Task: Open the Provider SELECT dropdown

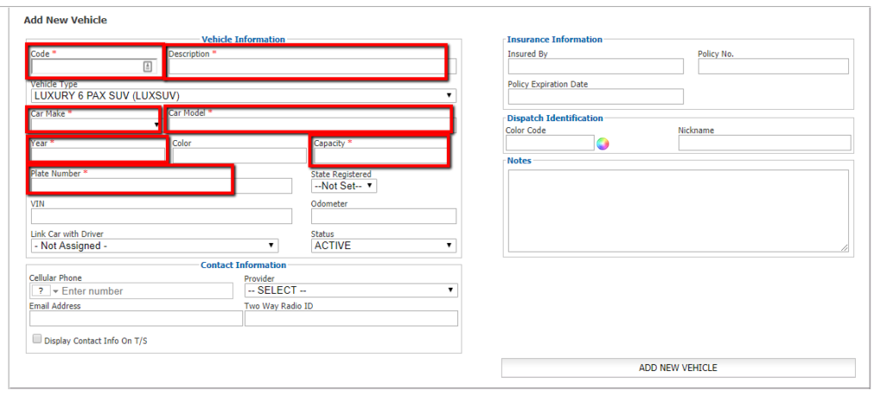Action: pos(351,290)
